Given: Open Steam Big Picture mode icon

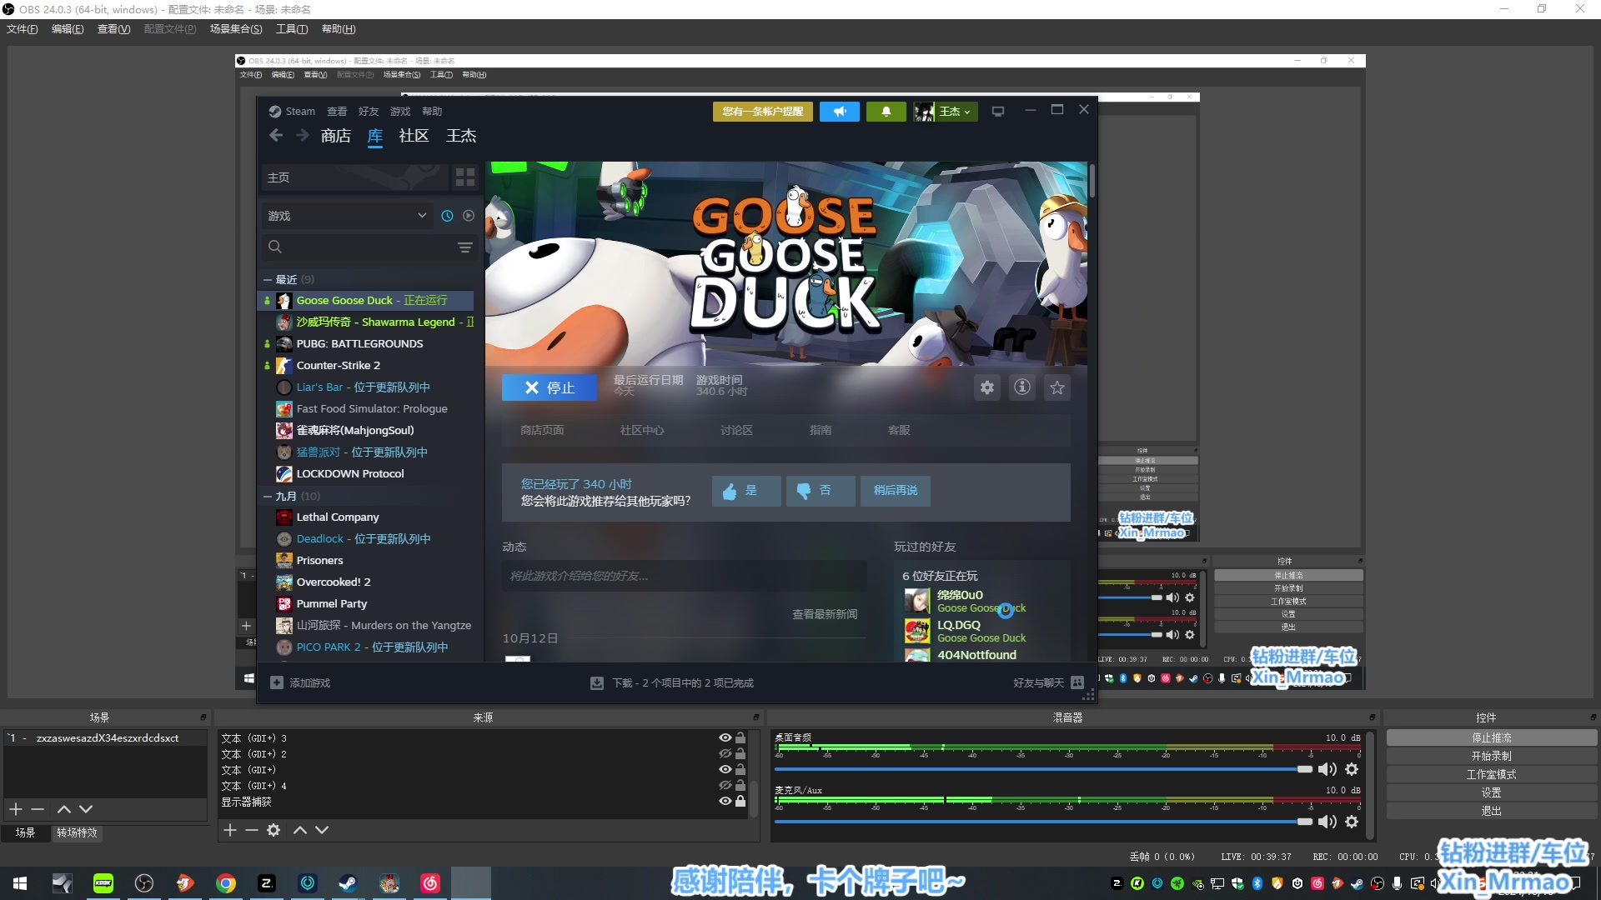Looking at the screenshot, I should tap(998, 112).
